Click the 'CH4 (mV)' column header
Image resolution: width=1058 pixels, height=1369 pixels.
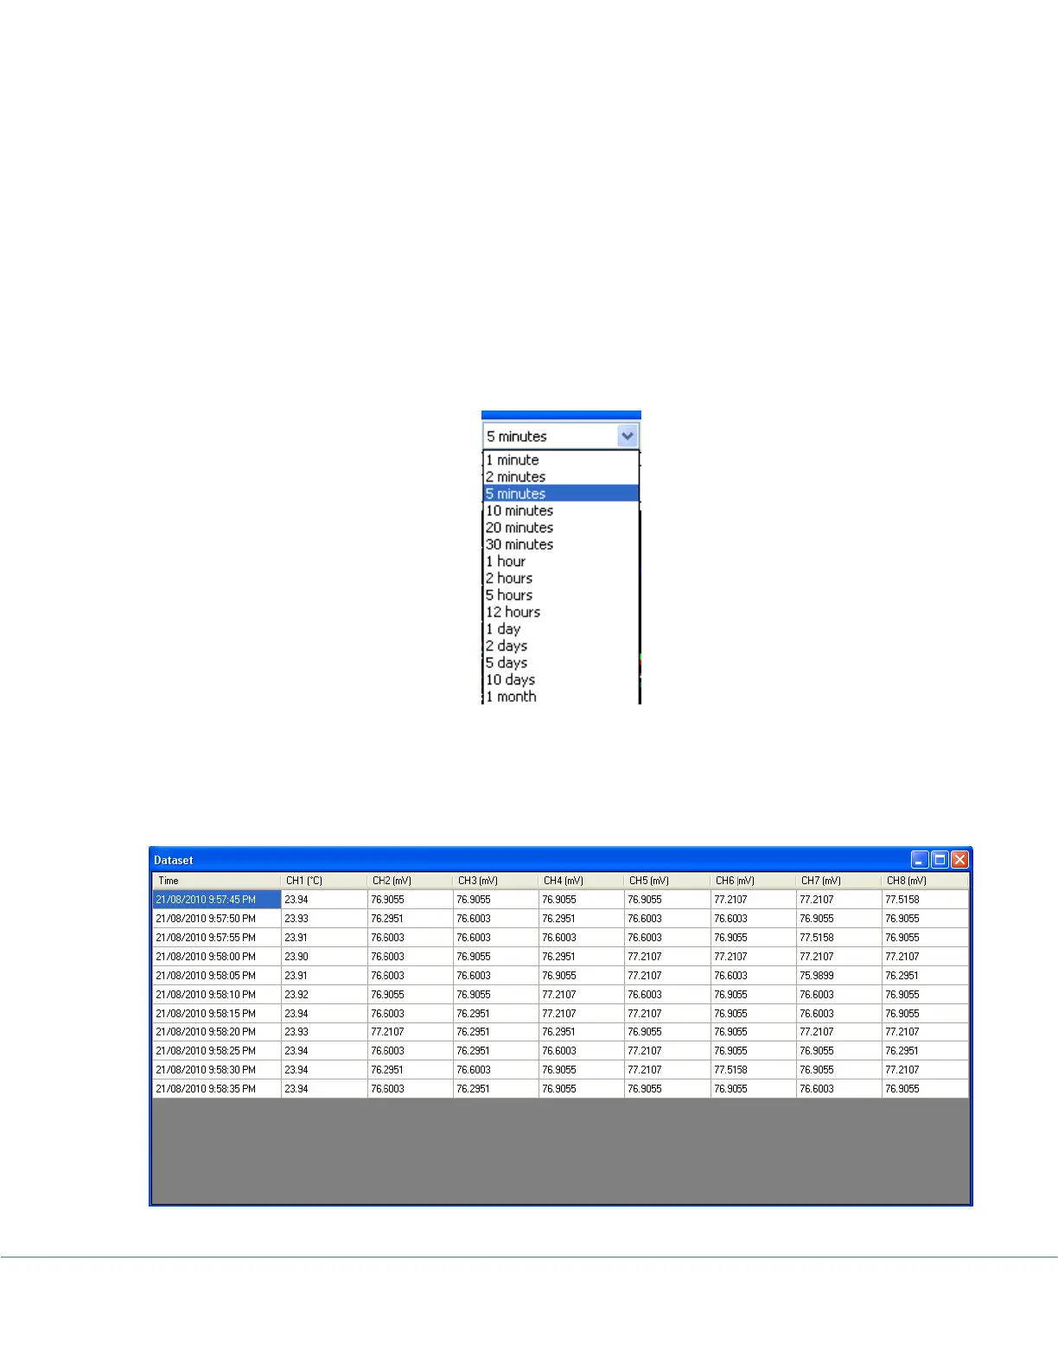[x=581, y=881]
